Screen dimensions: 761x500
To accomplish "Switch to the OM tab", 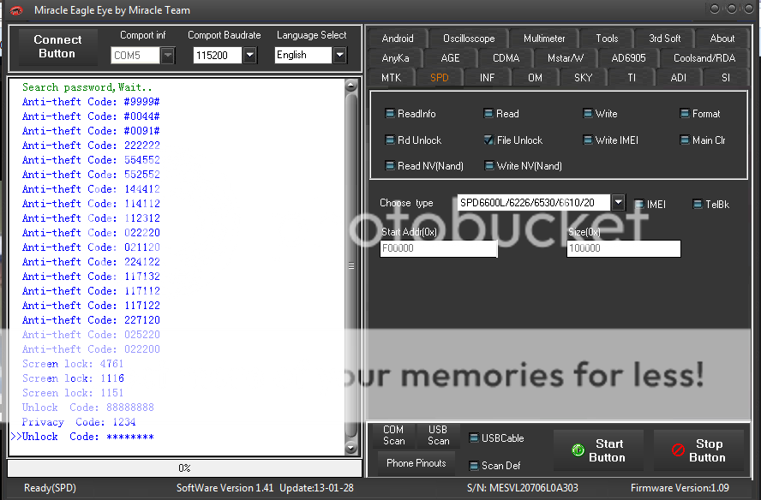I will [535, 78].
